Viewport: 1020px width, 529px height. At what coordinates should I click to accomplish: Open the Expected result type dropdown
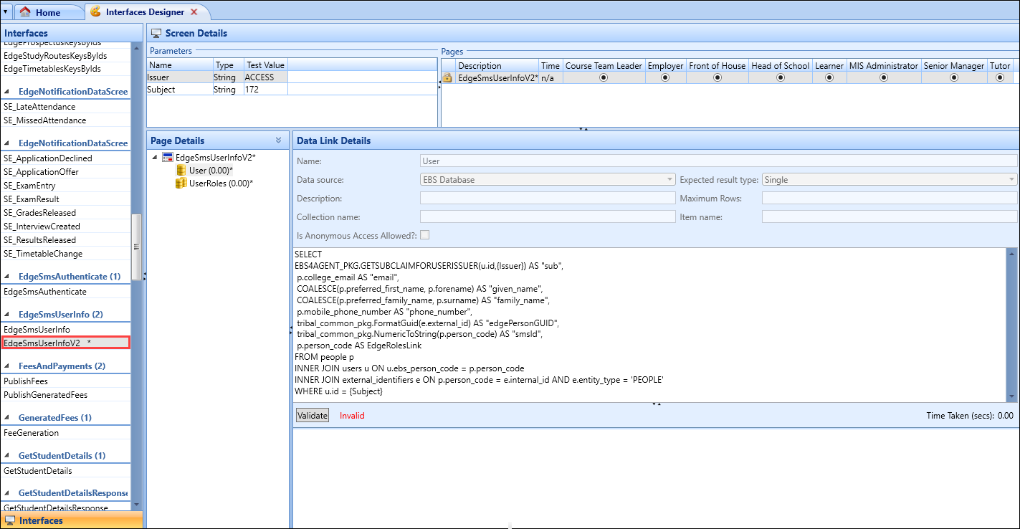(1011, 180)
